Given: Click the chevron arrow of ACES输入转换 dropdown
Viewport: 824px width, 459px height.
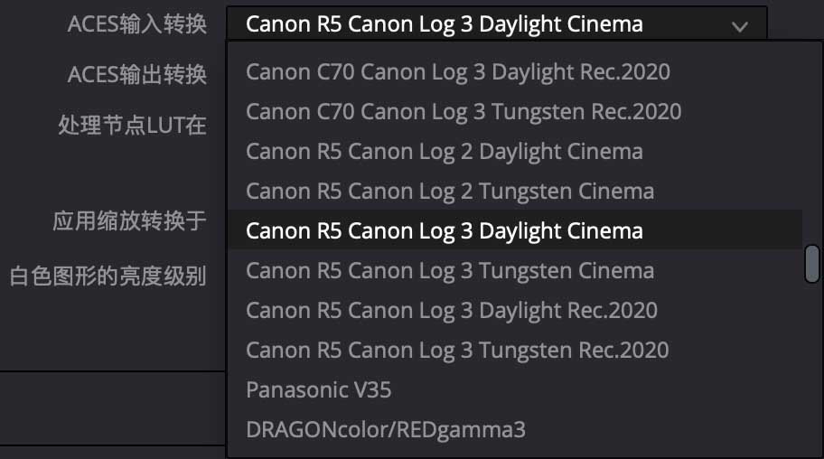Looking at the screenshot, I should pos(740,26).
